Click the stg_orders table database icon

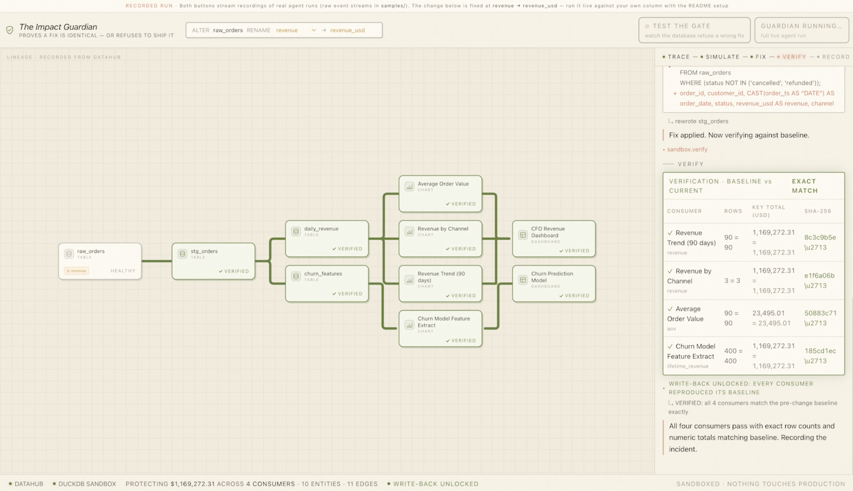click(182, 254)
